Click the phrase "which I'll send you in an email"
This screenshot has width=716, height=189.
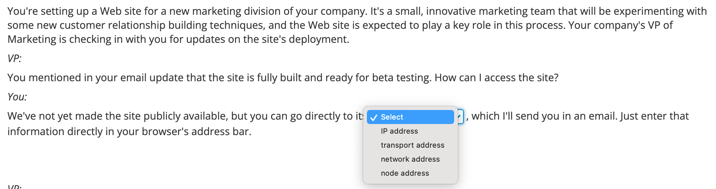544,116
